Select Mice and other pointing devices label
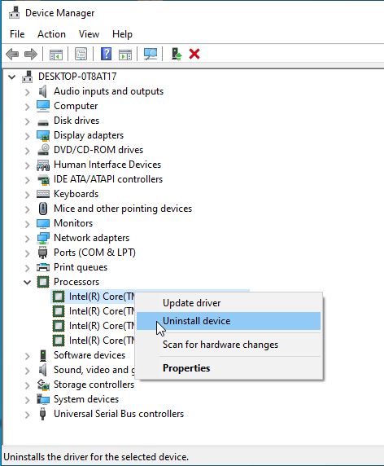 [123, 209]
